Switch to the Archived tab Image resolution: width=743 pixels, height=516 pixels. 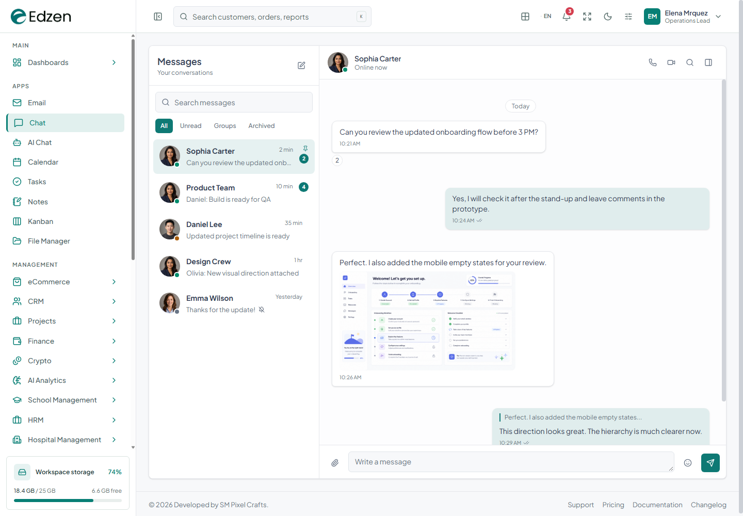click(x=262, y=126)
